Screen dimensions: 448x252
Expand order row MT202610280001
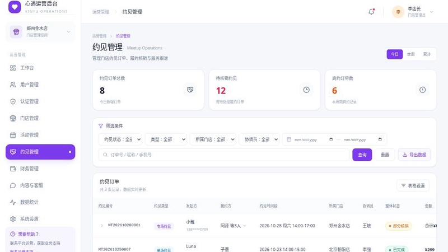point(102,226)
